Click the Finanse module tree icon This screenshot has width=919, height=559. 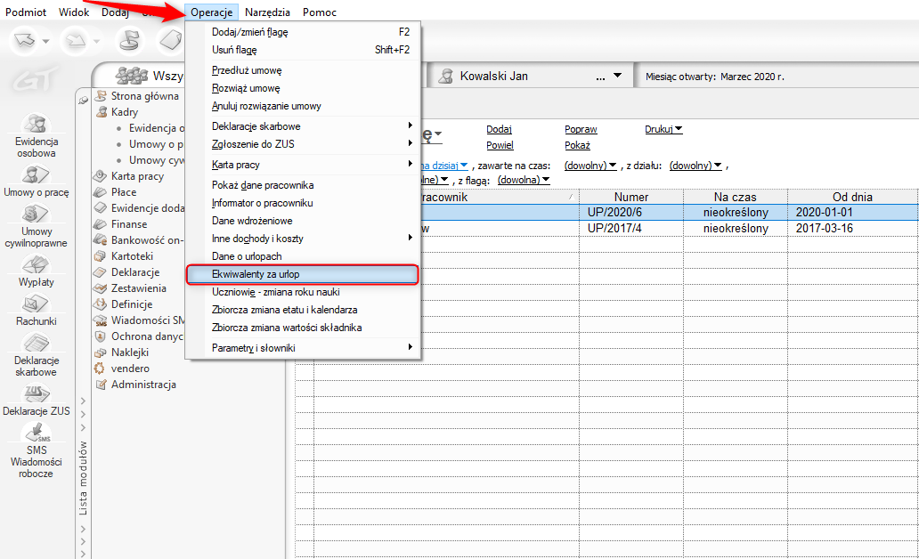[x=101, y=223]
